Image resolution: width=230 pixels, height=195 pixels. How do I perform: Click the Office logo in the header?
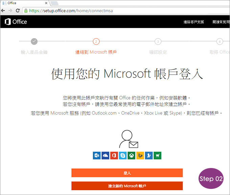point(16,22)
